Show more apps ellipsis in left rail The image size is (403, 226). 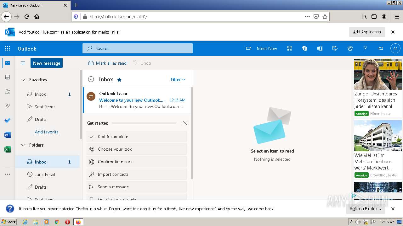(8, 174)
